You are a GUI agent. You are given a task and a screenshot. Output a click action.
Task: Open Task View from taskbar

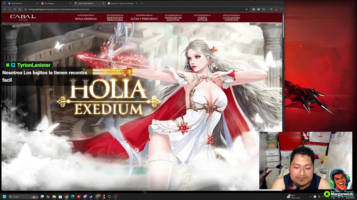point(42,197)
